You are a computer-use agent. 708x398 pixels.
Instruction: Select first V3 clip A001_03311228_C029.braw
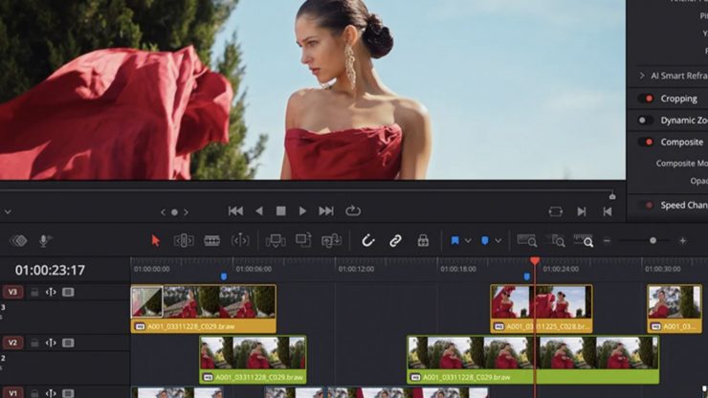[x=203, y=309]
